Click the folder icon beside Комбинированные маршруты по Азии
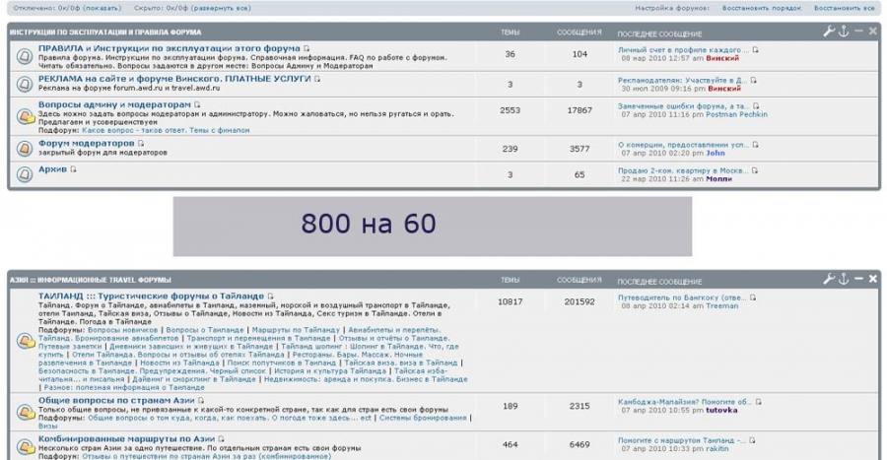Image resolution: width=887 pixels, height=460 pixels. [25, 447]
